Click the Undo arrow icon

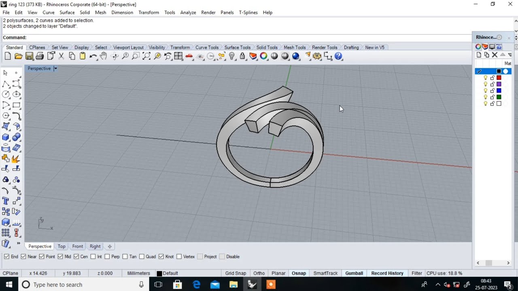[x=93, y=56]
